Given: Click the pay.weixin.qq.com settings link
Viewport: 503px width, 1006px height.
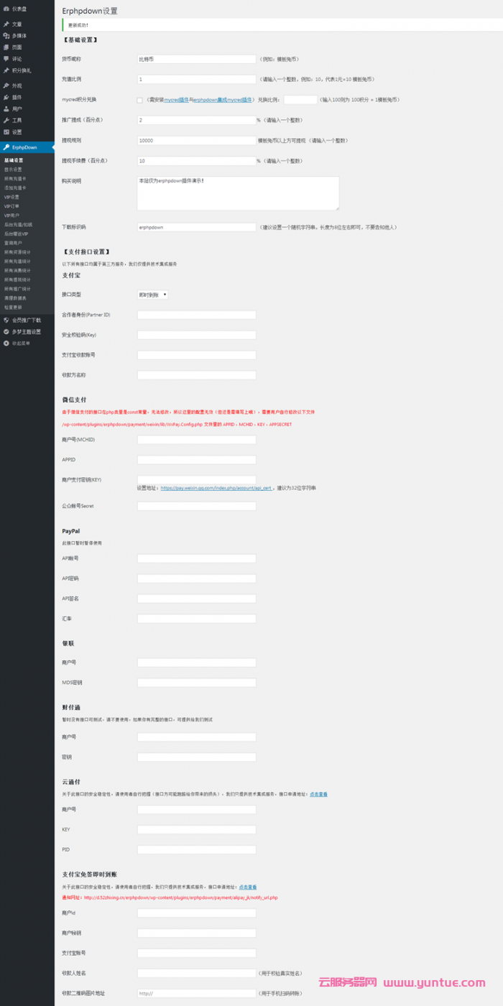Looking at the screenshot, I should point(216,488).
